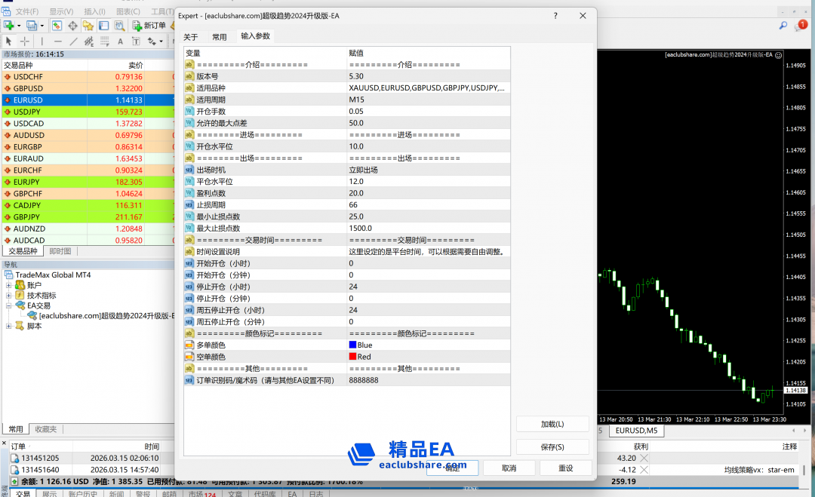Open the Strategy Tester magnifier icon
Image resolution: width=815 pixels, height=497 pixels.
119,26
